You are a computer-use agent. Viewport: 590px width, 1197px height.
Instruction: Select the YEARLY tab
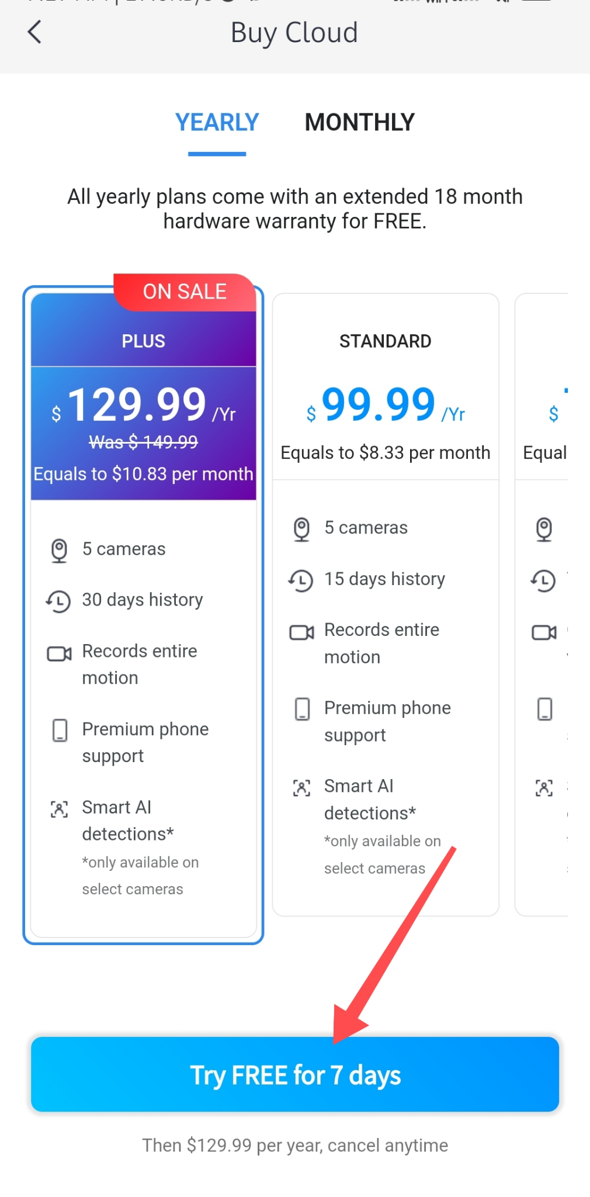(x=217, y=123)
